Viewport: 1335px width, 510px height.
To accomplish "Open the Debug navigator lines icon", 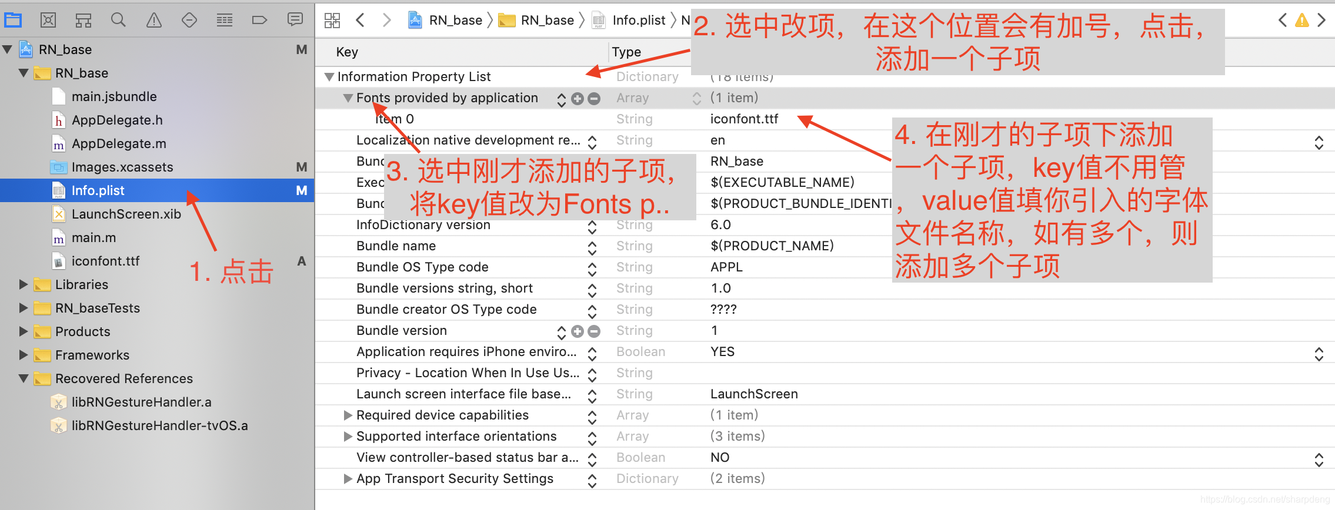I will pos(225,21).
